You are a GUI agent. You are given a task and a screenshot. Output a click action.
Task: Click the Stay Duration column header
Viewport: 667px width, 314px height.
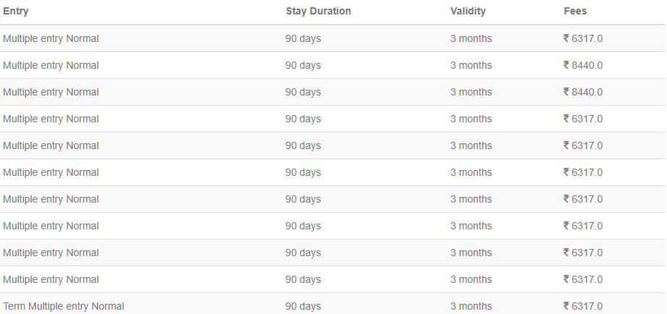(318, 12)
